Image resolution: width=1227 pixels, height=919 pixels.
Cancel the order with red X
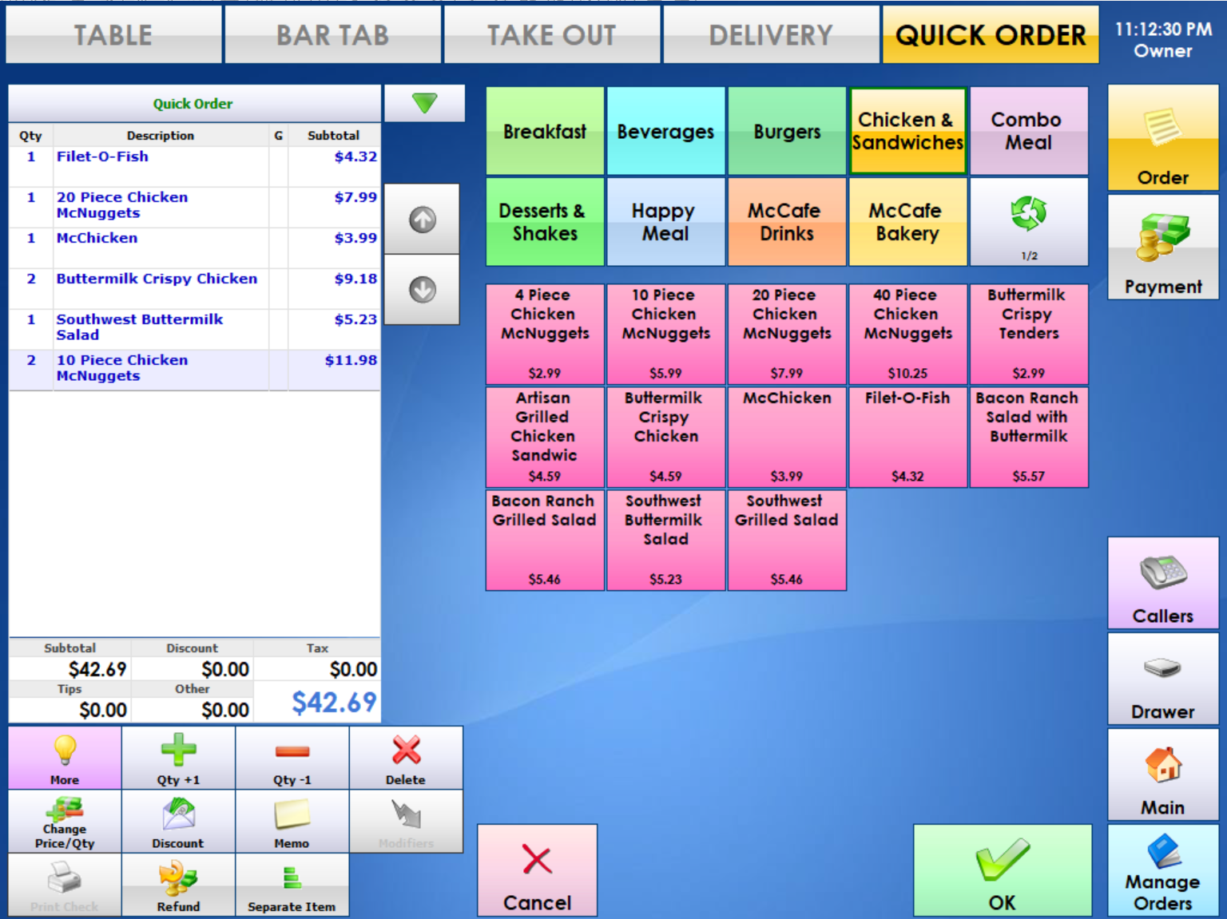[538, 870]
